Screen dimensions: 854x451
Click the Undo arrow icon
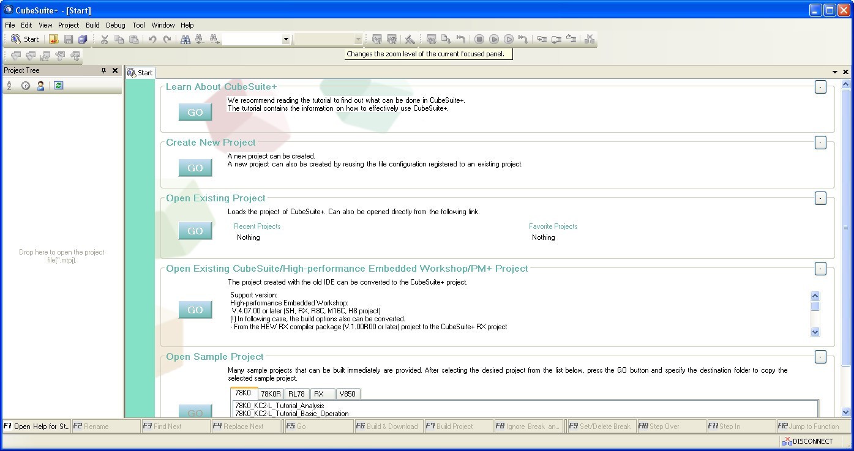tap(152, 39)
